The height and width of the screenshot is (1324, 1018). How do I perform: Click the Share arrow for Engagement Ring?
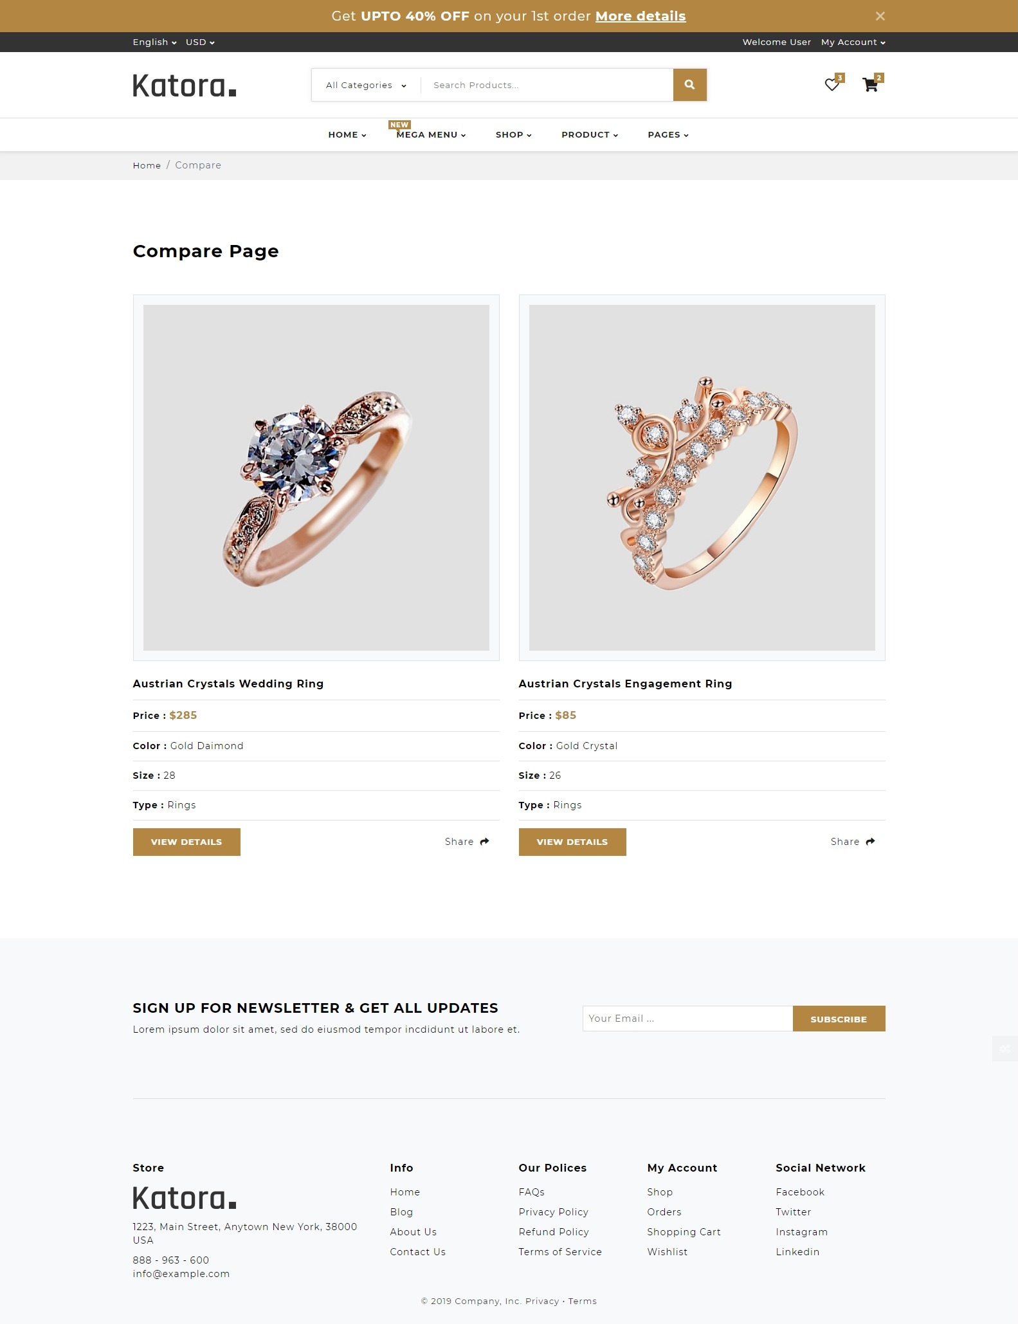click(x=870, y=842)
